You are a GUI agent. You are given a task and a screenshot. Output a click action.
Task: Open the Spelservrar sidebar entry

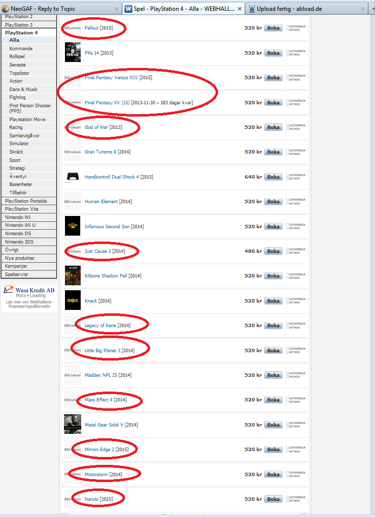[29, 274]
